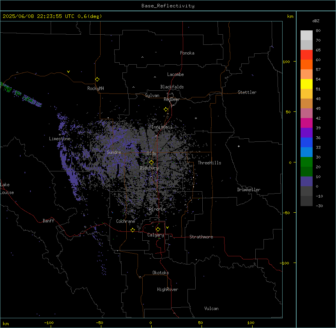Select the Innisfail label
Image resolution: width=336 pixels, height=328 pixels.
pyautogui.click(x=162, y=127)
